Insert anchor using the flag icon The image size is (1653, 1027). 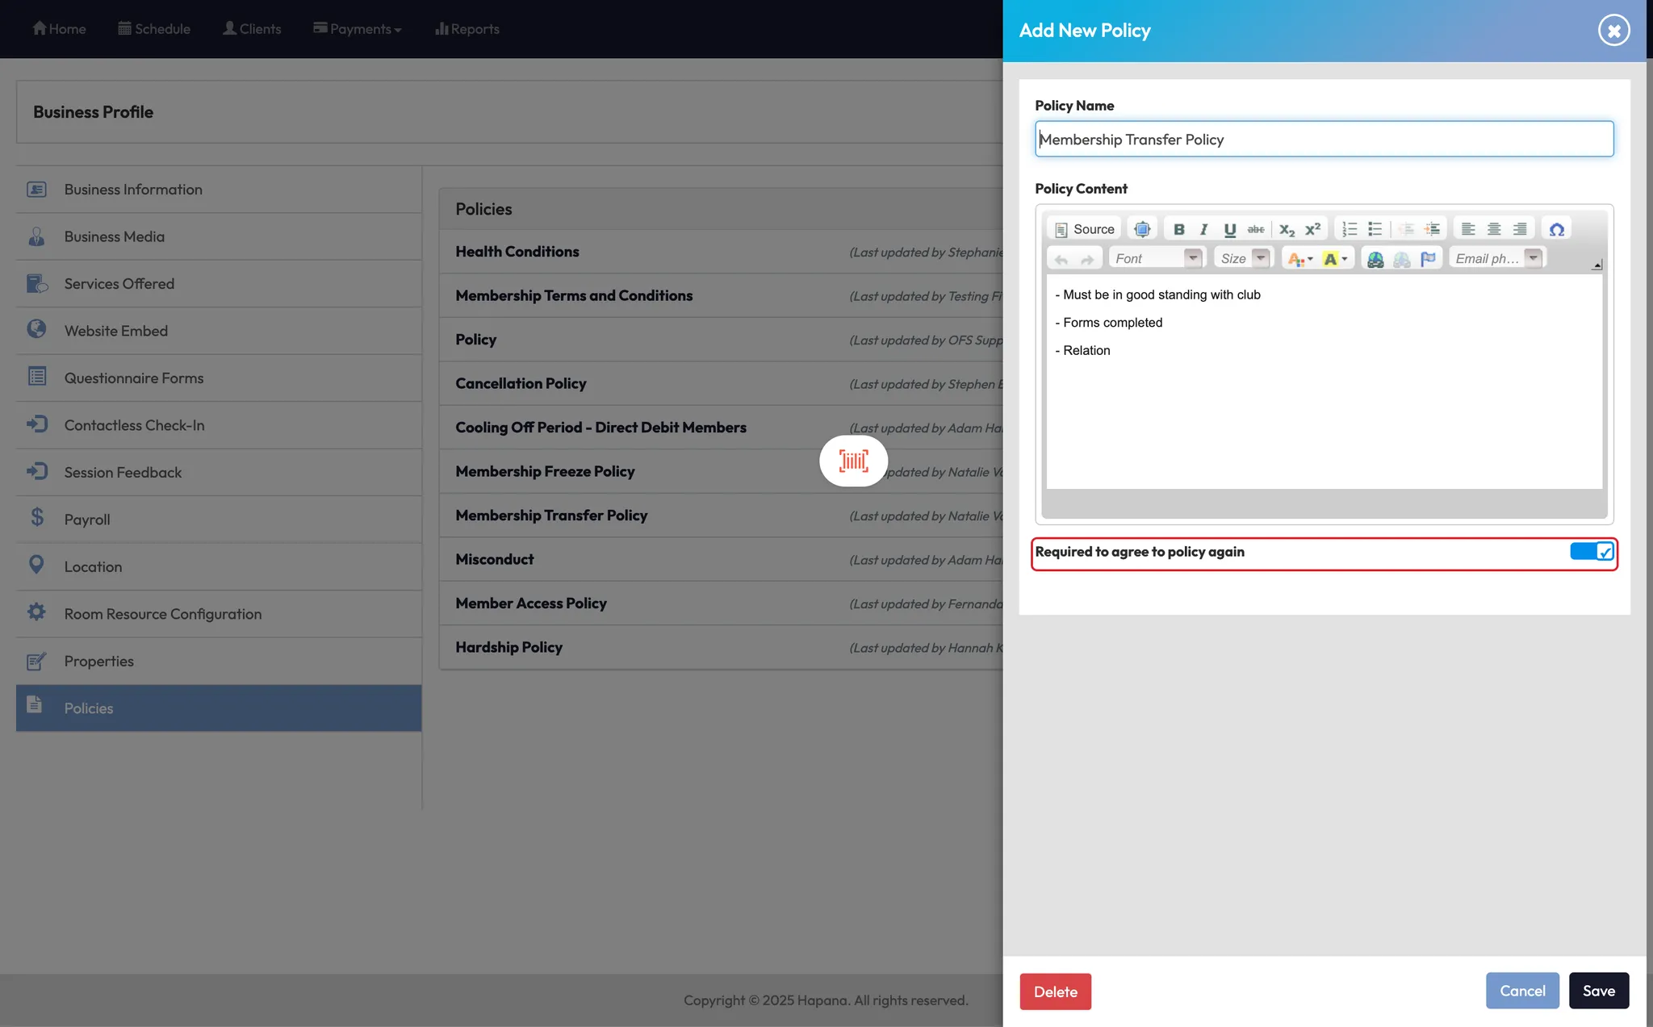(1428, 259)
